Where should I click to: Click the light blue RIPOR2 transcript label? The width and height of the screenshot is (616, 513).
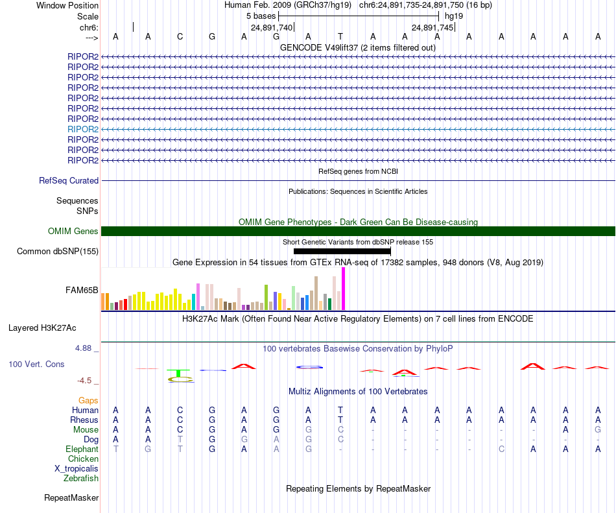(83, 129)
